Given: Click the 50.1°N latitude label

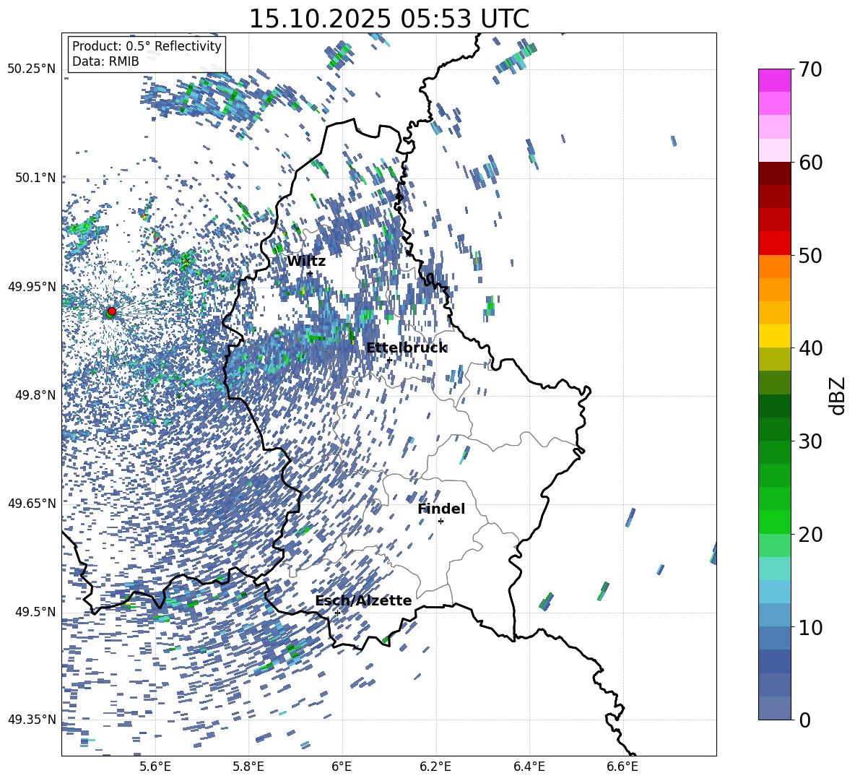Looking at the screenshot, I should [35, 178].
